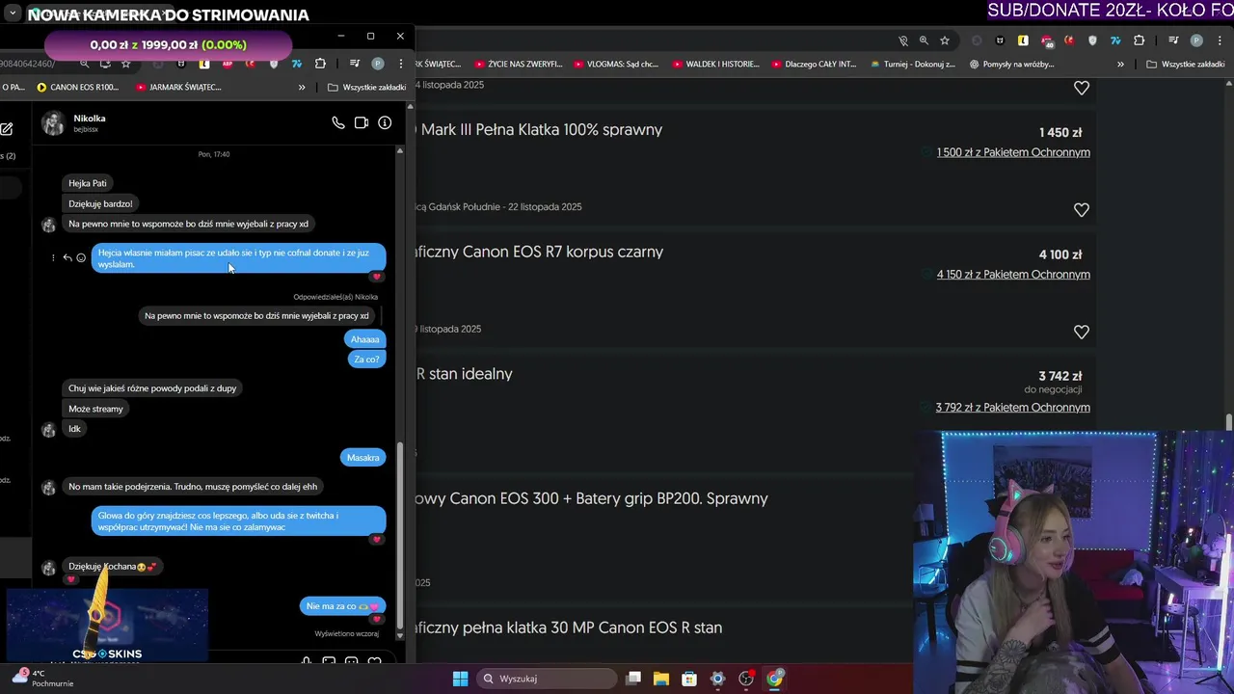Click scroll-up arrow of chat scrollbar
This screenshot has height=694, width=1234.
(400, 150)
